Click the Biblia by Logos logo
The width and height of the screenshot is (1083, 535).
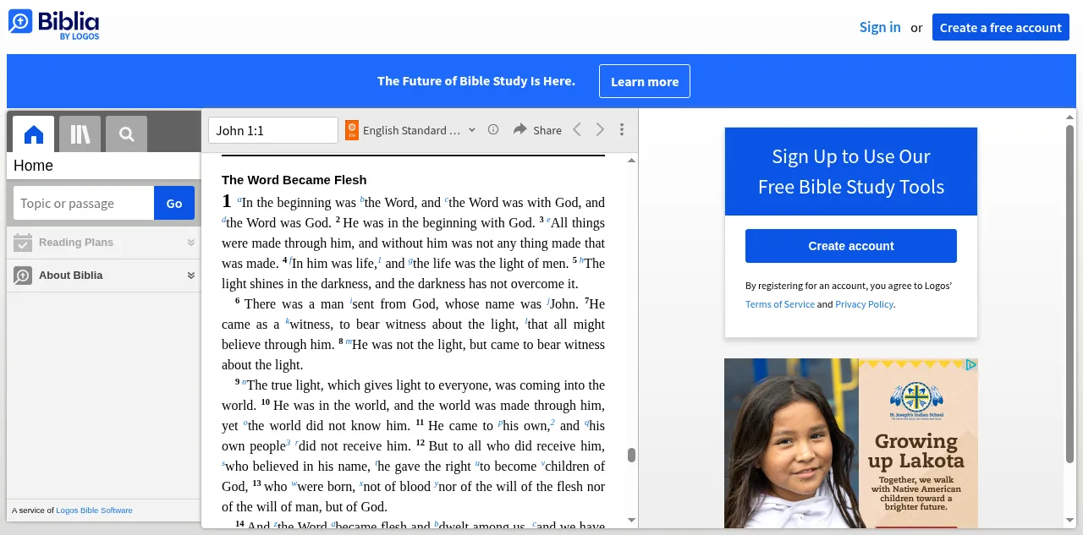[54, 25]
